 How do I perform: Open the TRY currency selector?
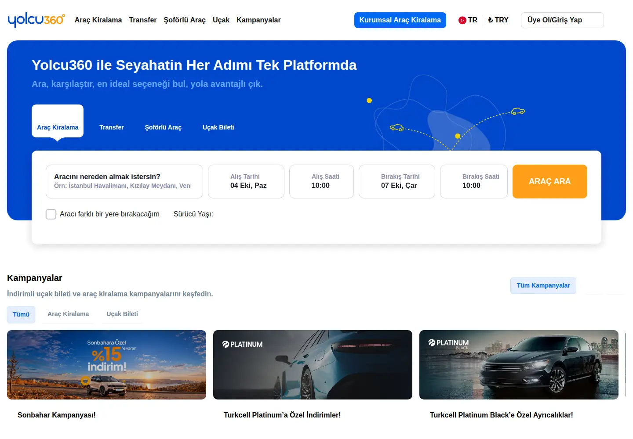click(498, 20)
